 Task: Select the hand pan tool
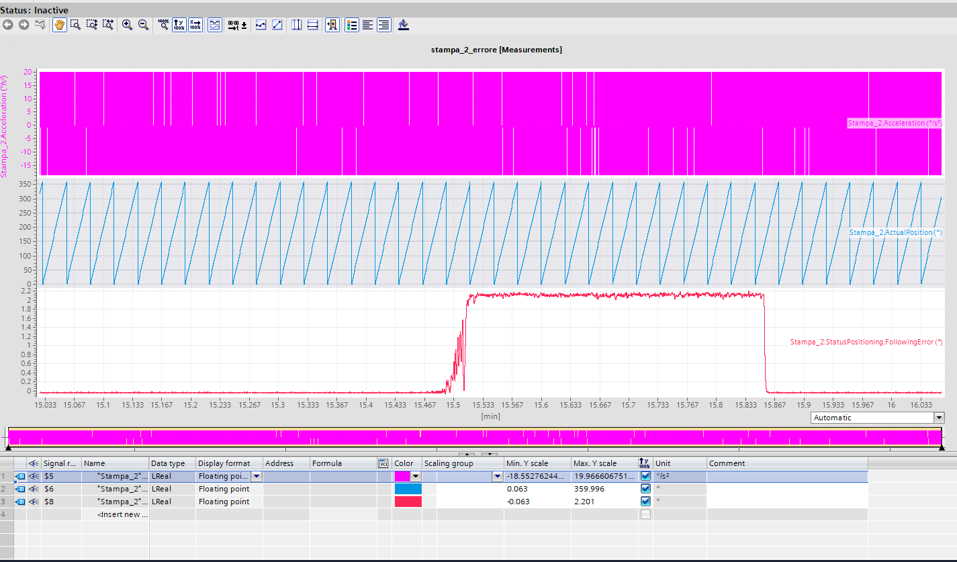tap(60, 25)
